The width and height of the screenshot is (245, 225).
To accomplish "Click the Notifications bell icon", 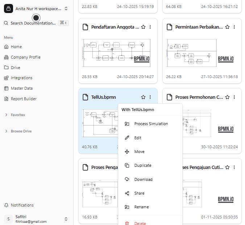I will tap(6, 205).
